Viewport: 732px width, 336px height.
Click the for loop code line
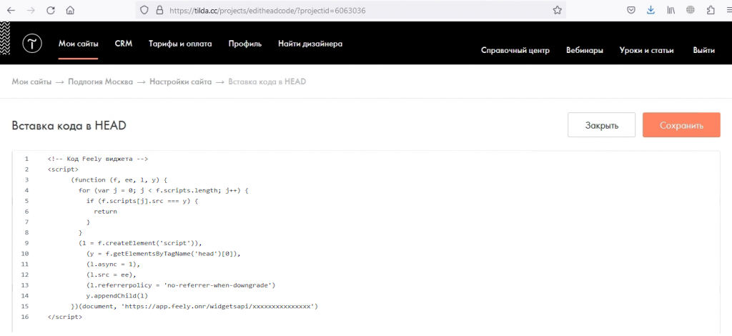click(x=164, y=190)
